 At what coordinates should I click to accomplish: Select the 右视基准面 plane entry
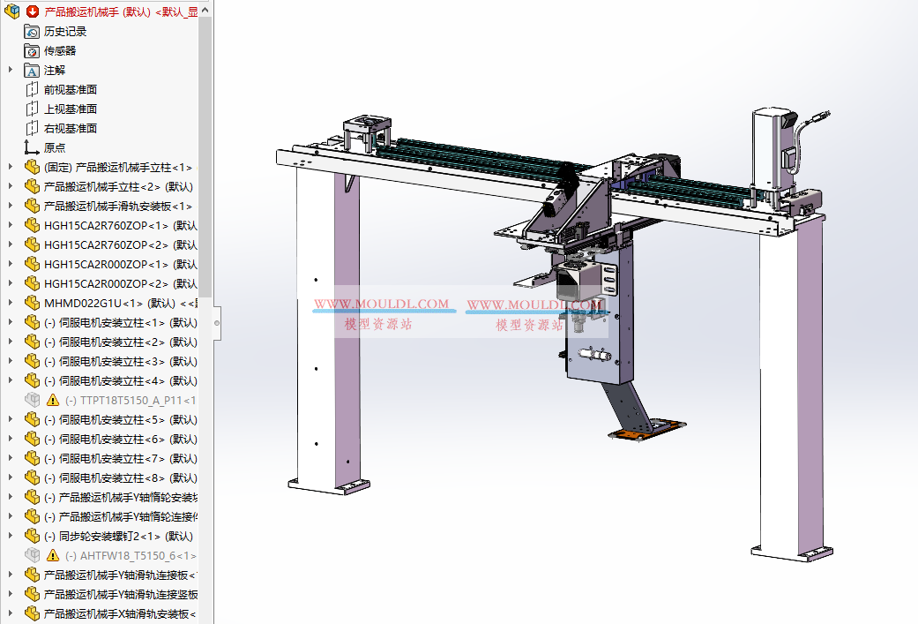pos(71,128)
